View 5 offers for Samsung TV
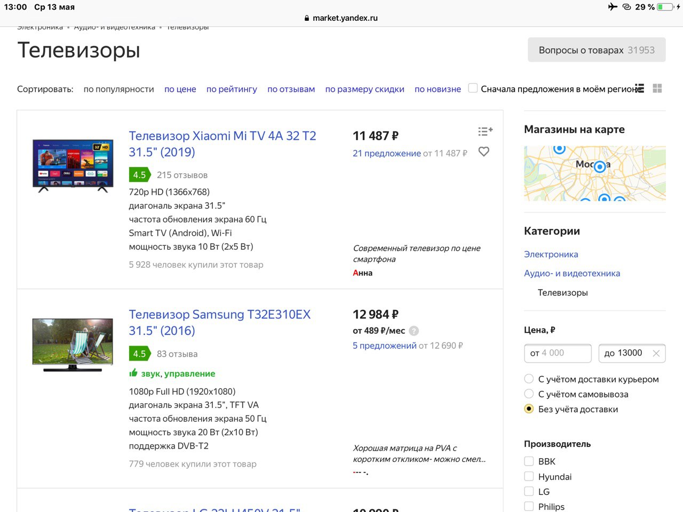 [385, 346]
